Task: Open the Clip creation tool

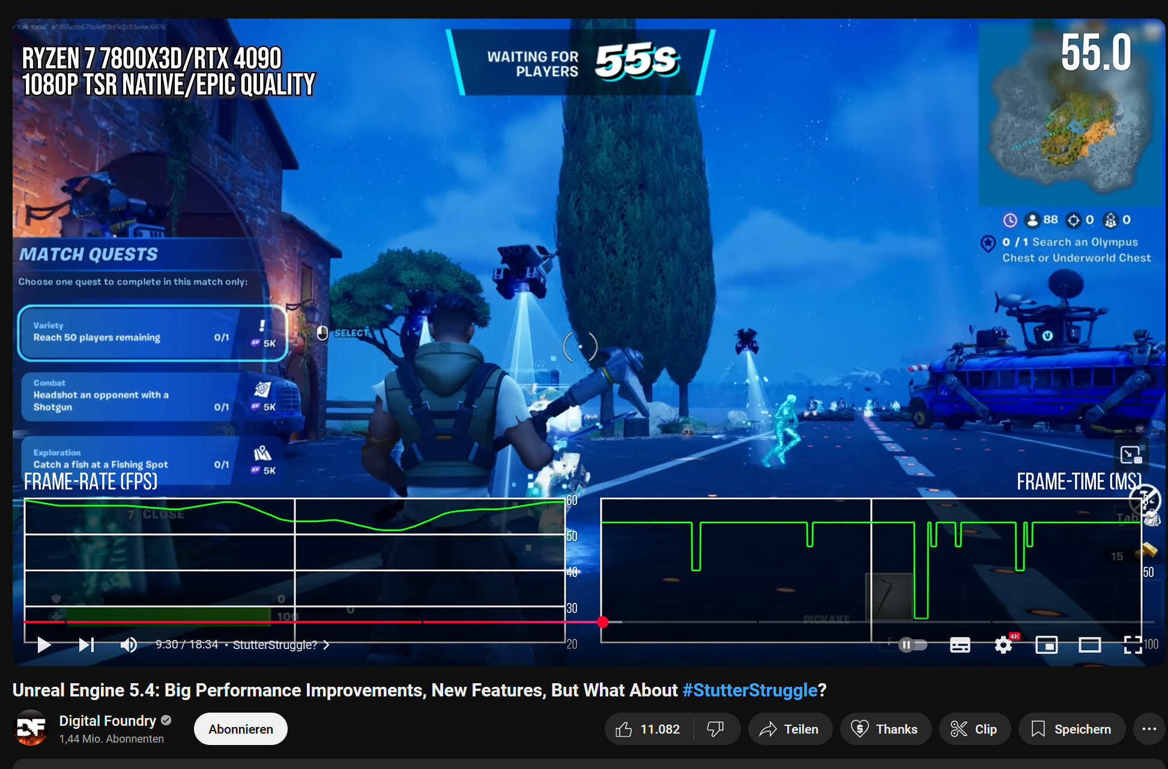Action: (975, 729)
